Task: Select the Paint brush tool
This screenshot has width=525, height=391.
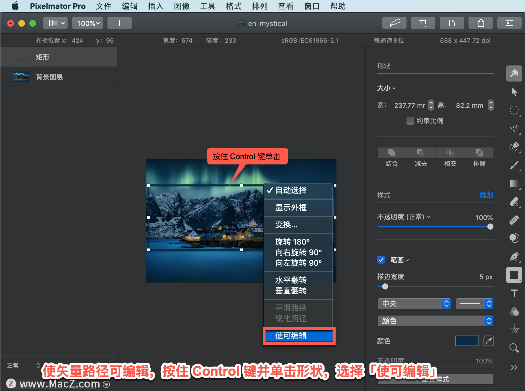Action: 514,166
